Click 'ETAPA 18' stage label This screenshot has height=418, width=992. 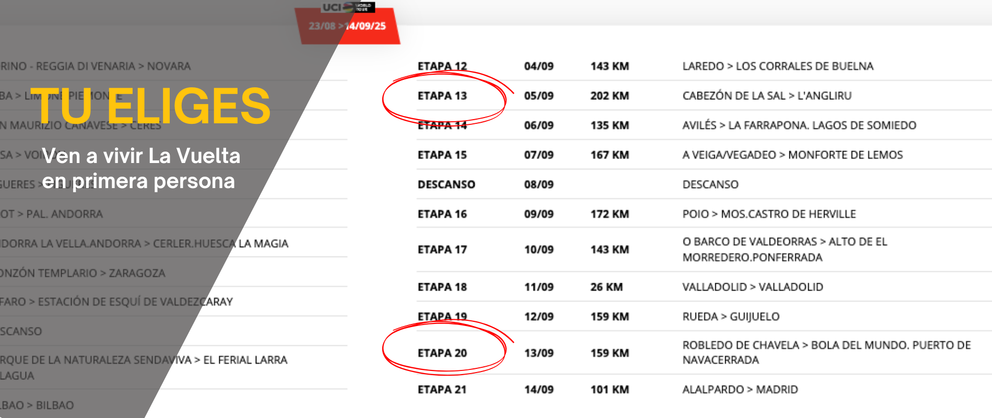click(442, 287)
